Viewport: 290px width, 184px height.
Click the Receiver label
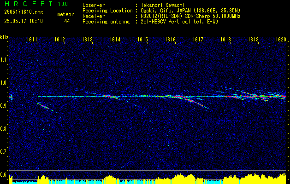coord(94,16)
